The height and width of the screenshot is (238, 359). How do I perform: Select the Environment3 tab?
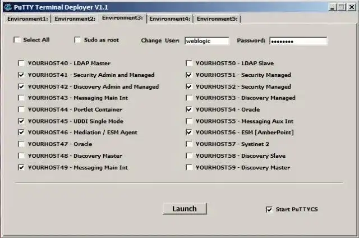[122, 18]
